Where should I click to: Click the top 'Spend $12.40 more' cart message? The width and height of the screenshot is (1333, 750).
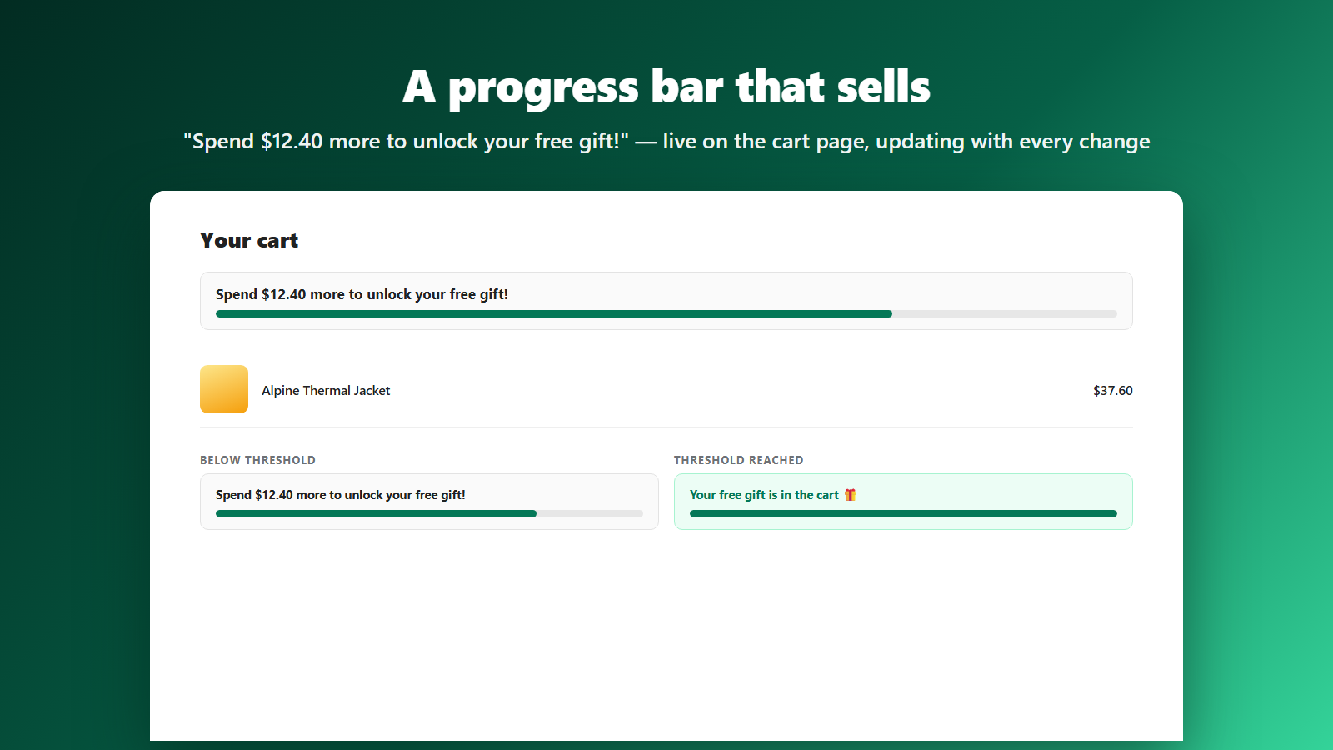362,294
